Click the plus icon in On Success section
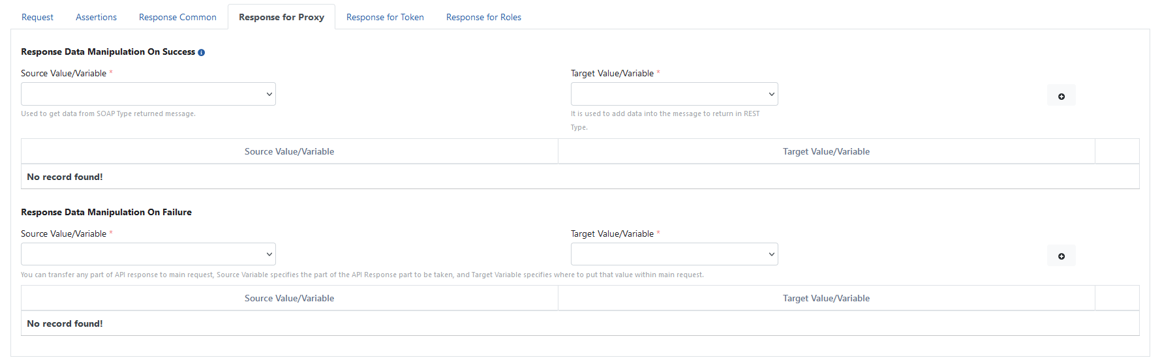This screenshot has height=360, width=1160. pos(1061,96)
